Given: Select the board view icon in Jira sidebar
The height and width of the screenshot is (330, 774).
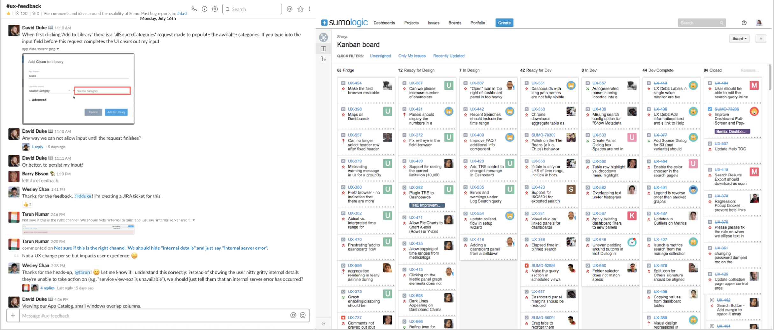Looking at the screenshot, I should click(324, 49).
